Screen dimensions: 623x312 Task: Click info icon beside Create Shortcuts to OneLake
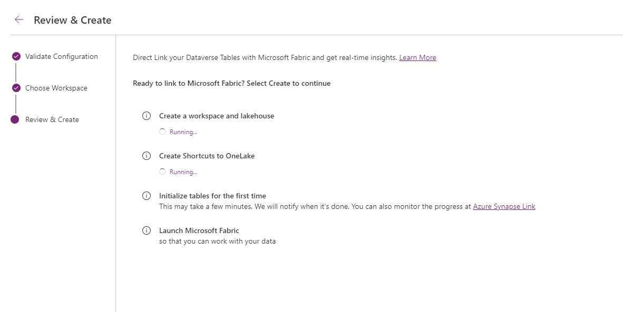pyautogui.click(x=147, y=156)
